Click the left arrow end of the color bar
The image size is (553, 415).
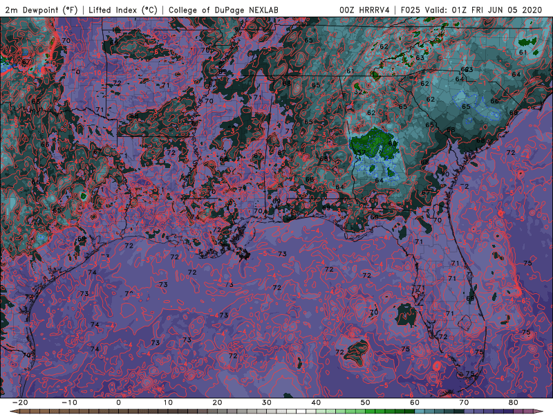pos(14,412)
